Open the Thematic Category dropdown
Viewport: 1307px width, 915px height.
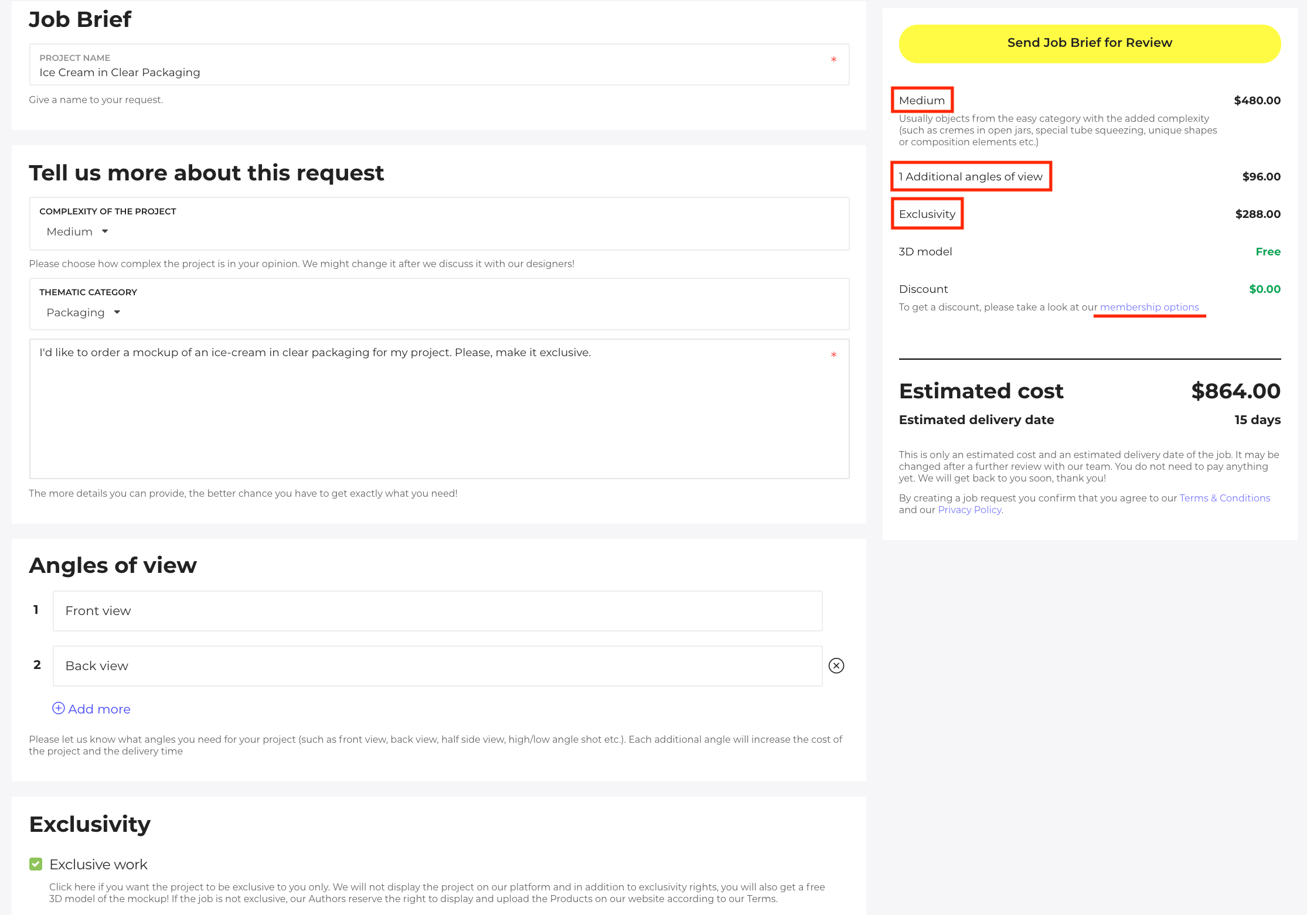(83, 312)
